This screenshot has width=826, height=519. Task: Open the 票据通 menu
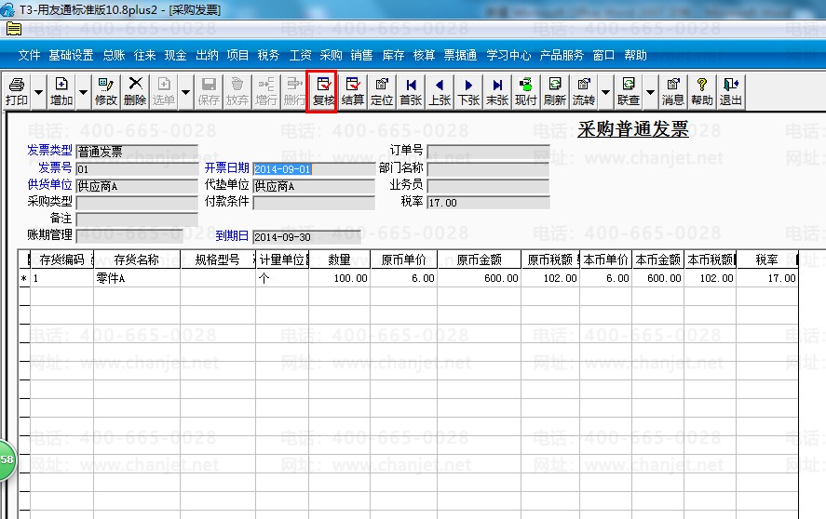[x=460, y=55]
